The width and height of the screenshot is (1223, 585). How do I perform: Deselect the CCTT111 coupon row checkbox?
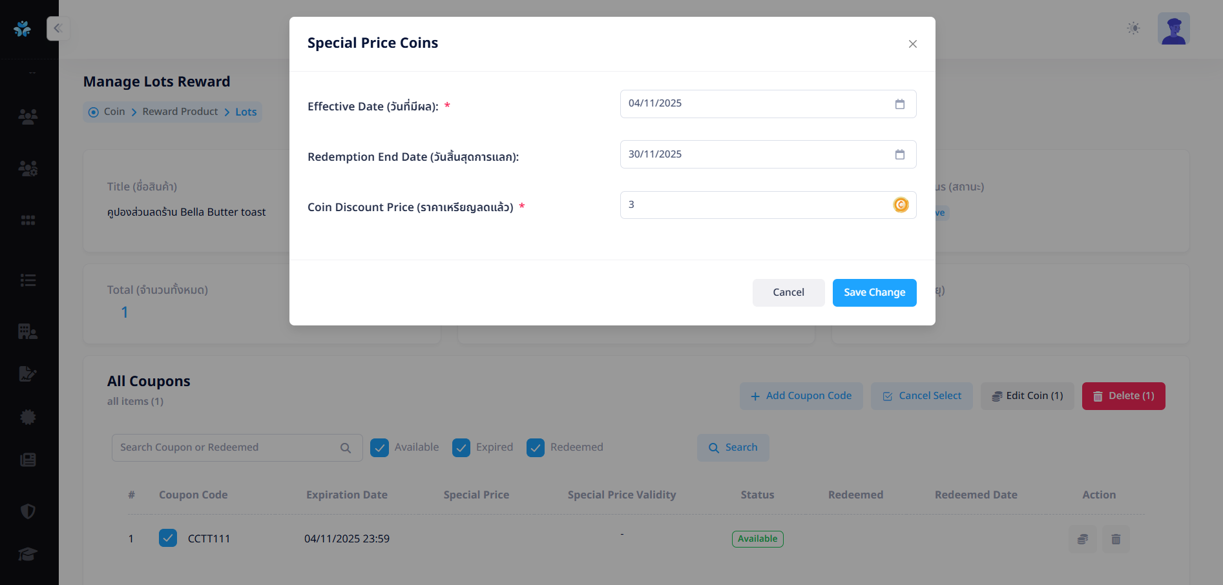point(168,538)
